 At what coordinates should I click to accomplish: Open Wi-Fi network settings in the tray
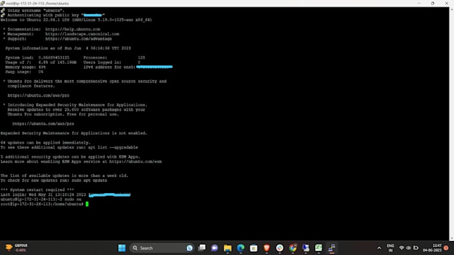point(402,248)
